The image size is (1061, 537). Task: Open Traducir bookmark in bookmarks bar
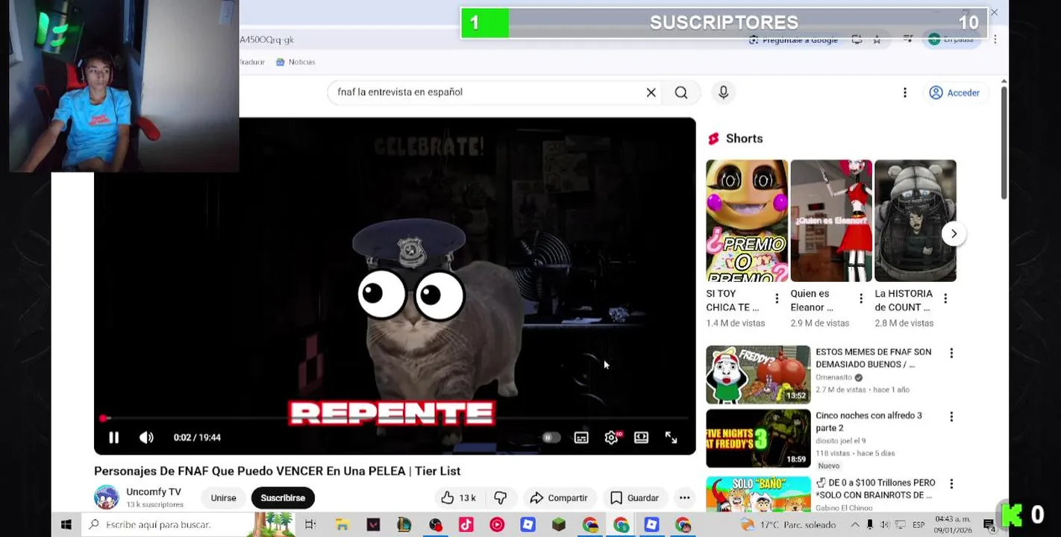pyautogui.click(x=252, y=62)
